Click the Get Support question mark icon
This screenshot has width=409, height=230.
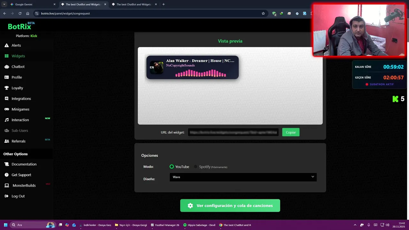pyautogui.click(x=6, y=175)
